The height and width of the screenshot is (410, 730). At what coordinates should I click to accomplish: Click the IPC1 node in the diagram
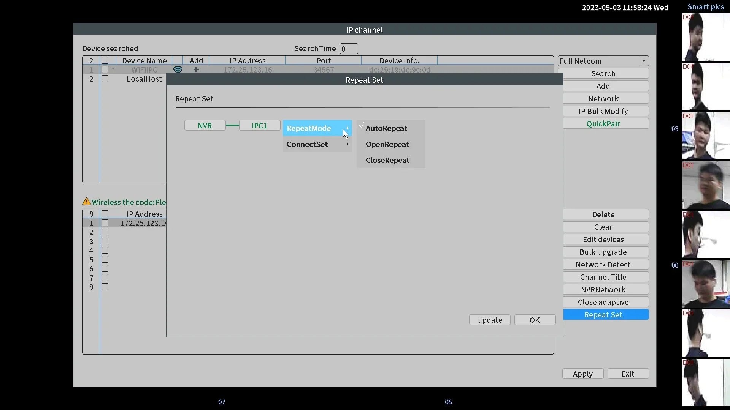(260, 126)
